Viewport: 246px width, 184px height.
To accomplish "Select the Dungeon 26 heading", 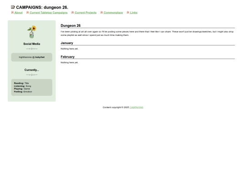I will (71, 25).
